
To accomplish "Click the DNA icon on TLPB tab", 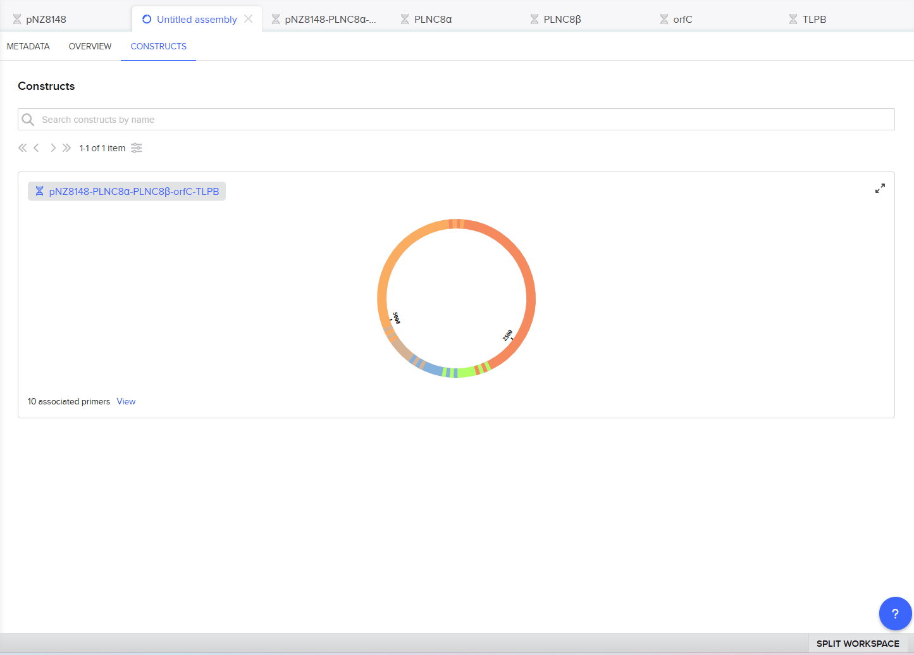I will coord(793,20).
